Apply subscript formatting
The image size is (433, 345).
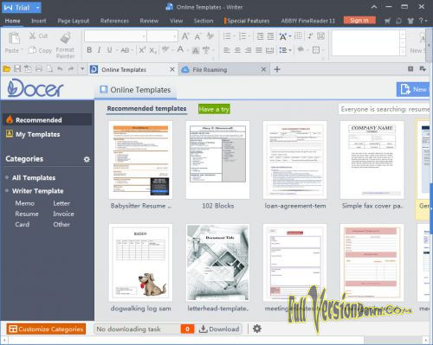[152, 50]
